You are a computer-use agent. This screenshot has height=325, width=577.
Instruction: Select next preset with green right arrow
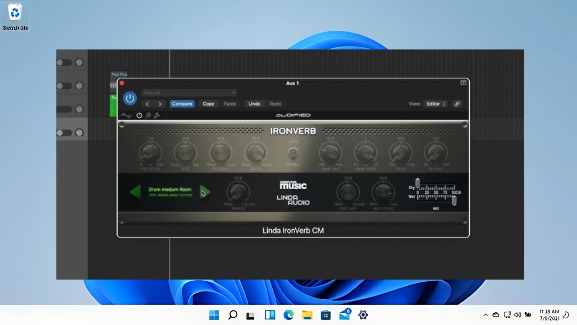[205, 192]
